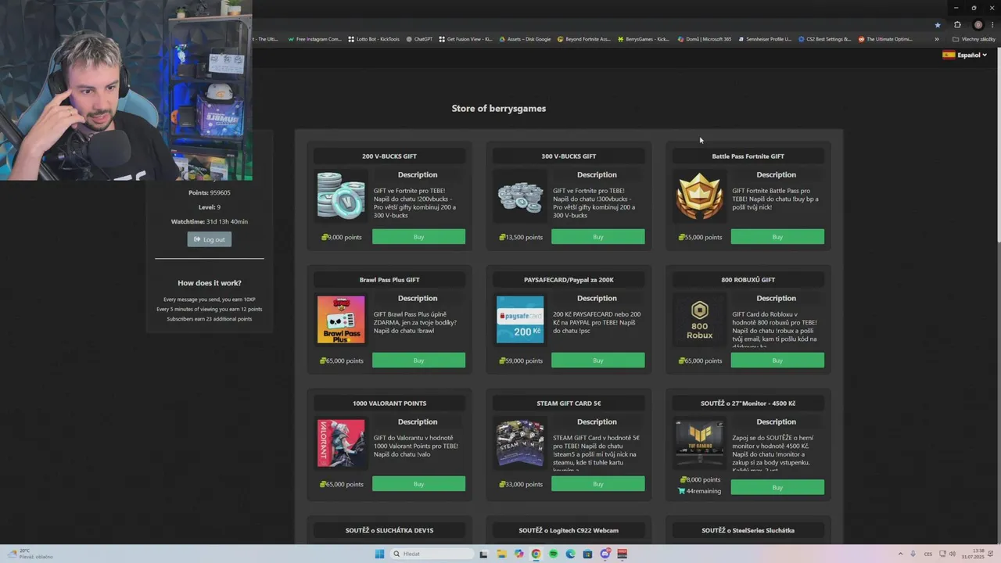1001x563 pixels.
Task: Open Spotify from the taskbar
Action: tap(553, 554)
